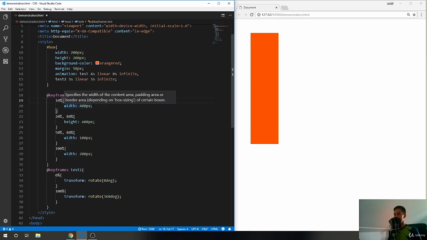Click line 14 'animation: test 4s' code
The width and height of the screenshot is (427, 240).
(97, 74)
